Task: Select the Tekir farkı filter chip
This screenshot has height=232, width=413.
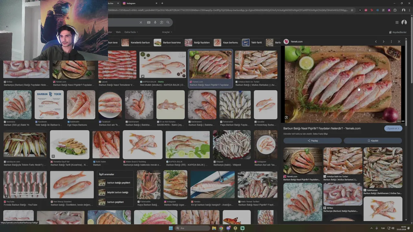Action: tap(253, 43)
